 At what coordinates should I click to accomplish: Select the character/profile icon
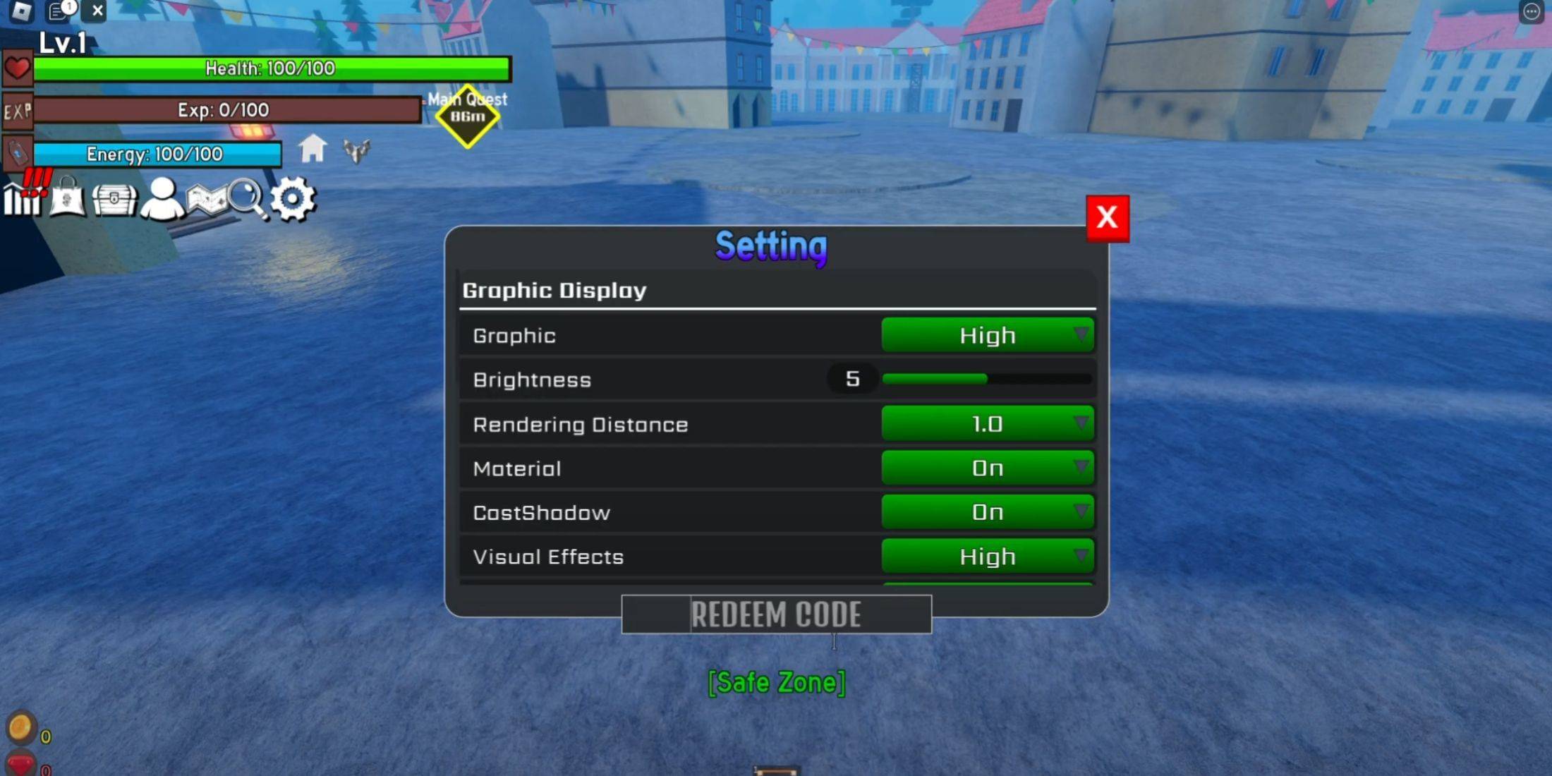pyautogui.click(x=160, y=198)
